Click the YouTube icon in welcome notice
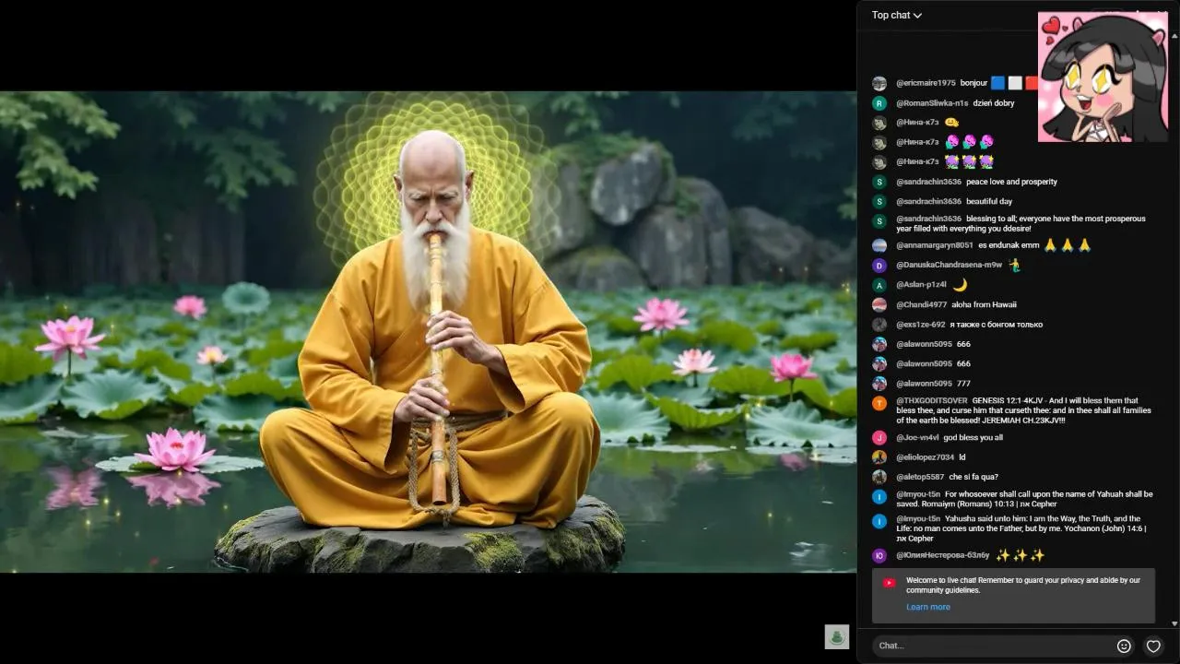The image size is (1180, 664). click(x=889, y=583)
